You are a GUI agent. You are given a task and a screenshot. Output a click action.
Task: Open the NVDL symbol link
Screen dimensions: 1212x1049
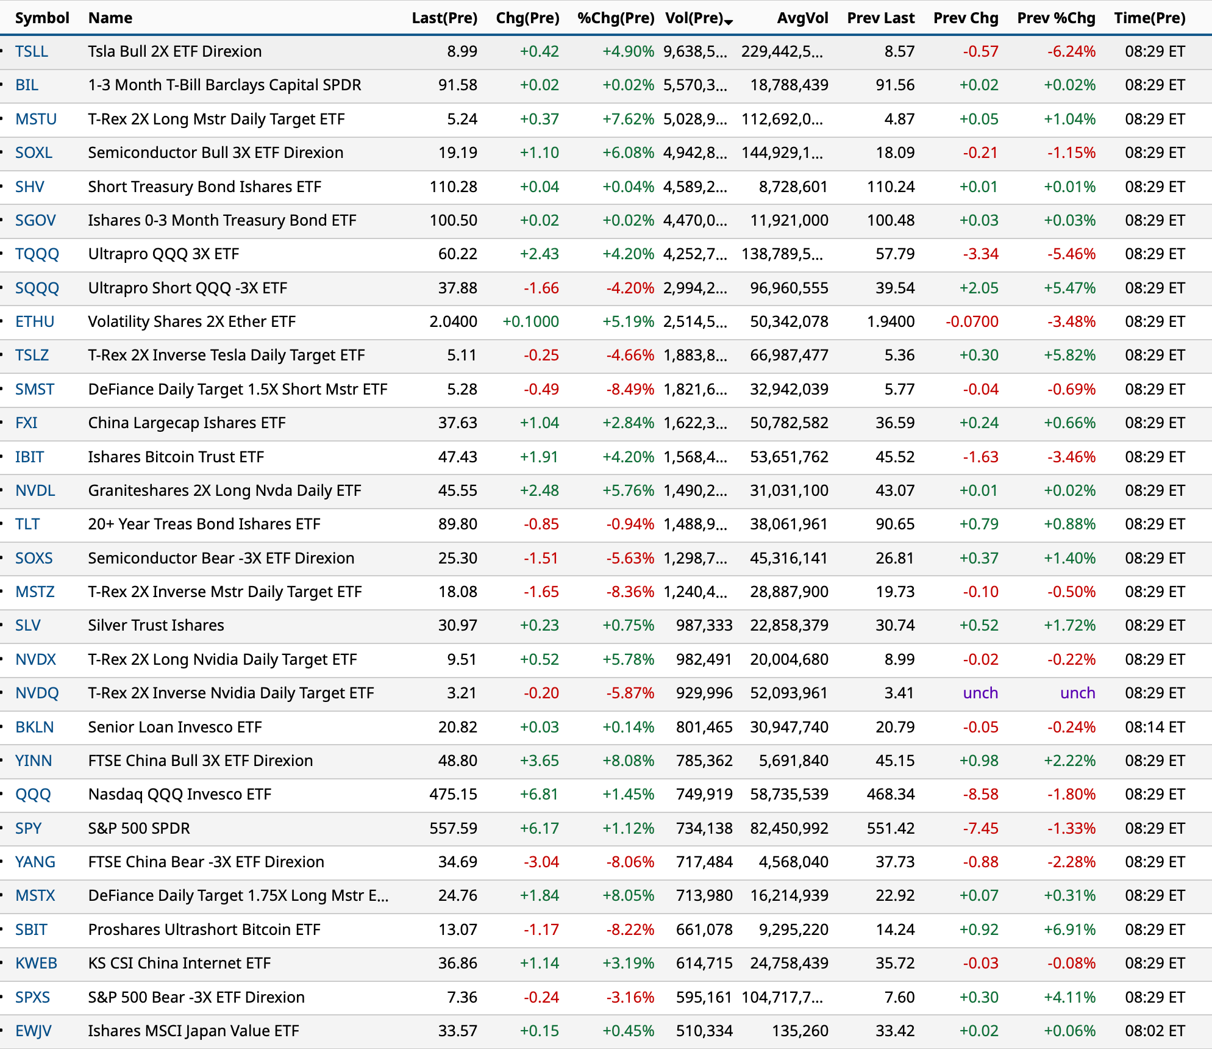[35, 490]
